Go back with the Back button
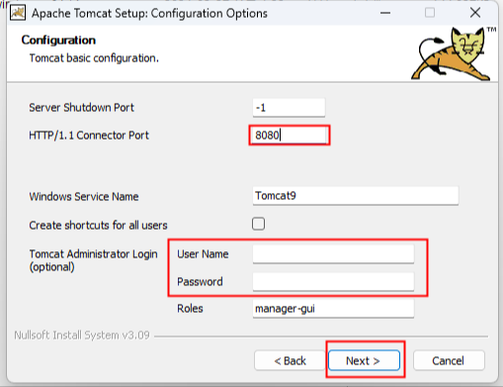503x387 pixels. [290, 360]
